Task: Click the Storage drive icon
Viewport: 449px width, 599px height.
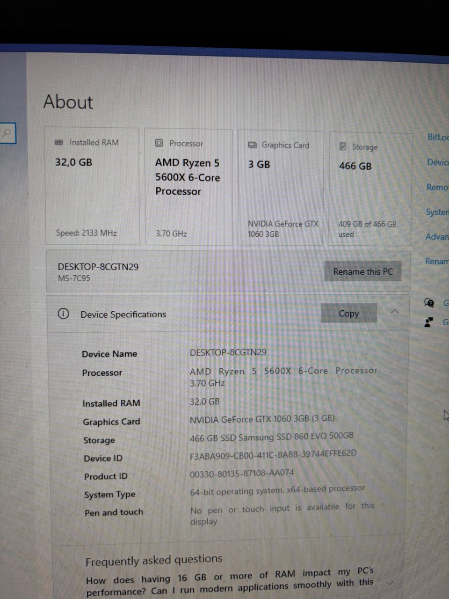Action: [343, 146]
